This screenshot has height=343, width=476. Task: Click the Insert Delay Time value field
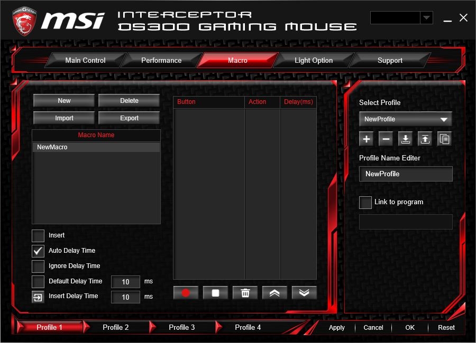126,297
